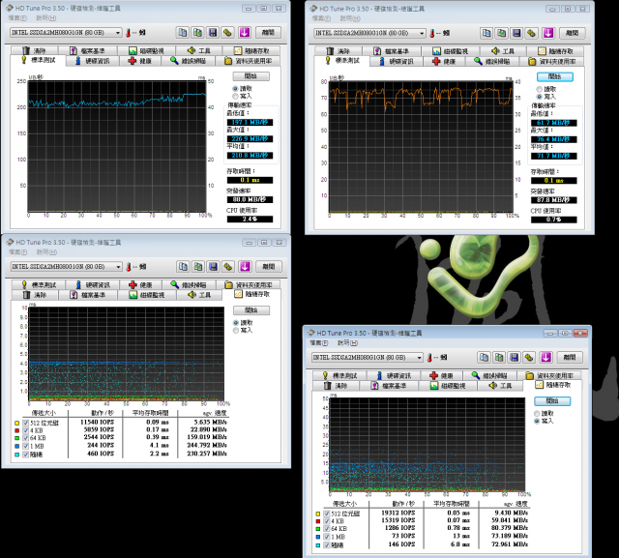Click the 11540 IOPS value
Image resolution: width=619 pixels, height=558 pixels.
(97, 423)
